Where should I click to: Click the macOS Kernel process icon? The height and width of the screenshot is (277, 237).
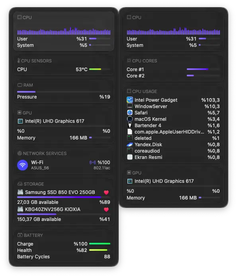(x=130, y=119)
